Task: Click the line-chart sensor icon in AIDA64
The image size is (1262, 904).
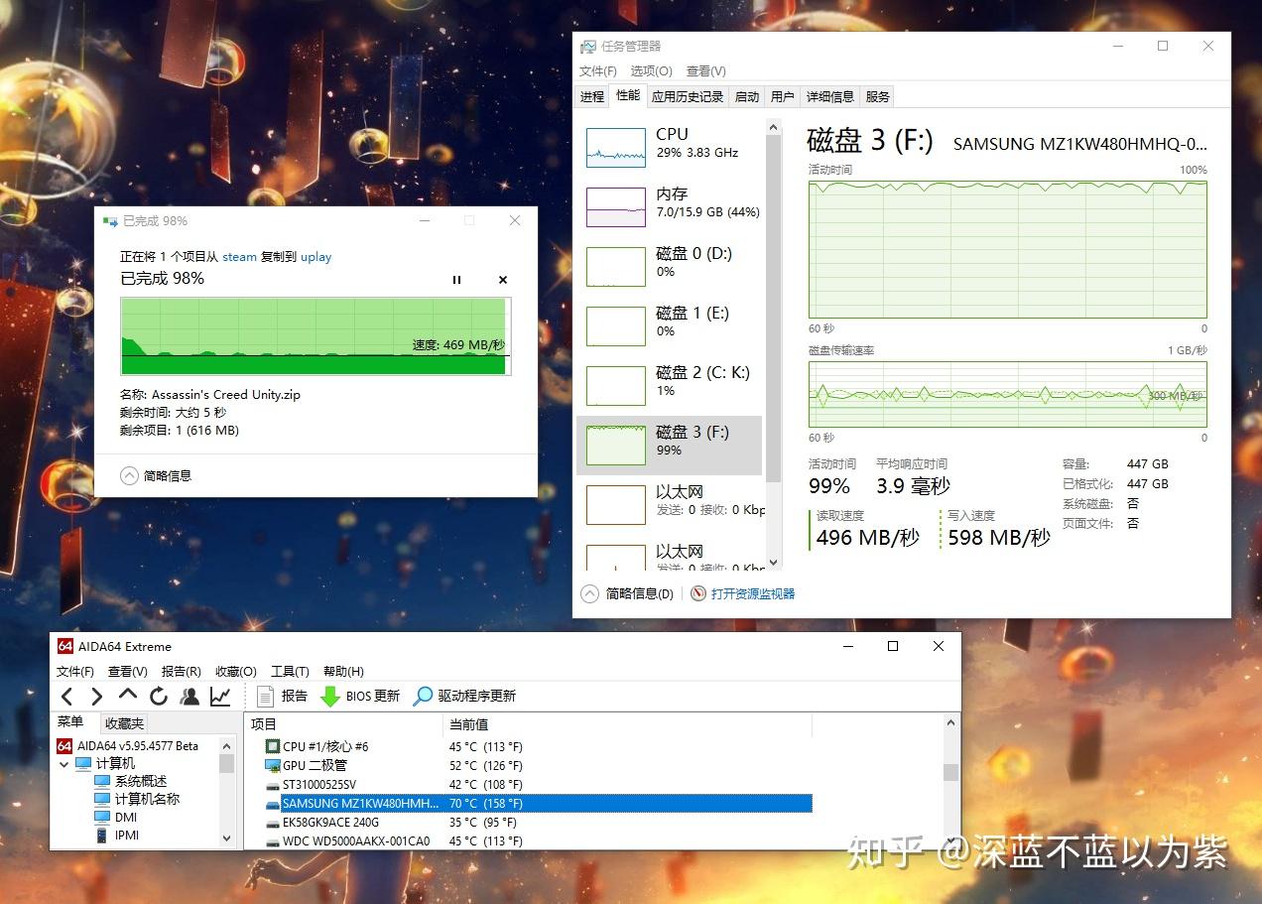Action: pyautogui.click(x=218, y=696)
